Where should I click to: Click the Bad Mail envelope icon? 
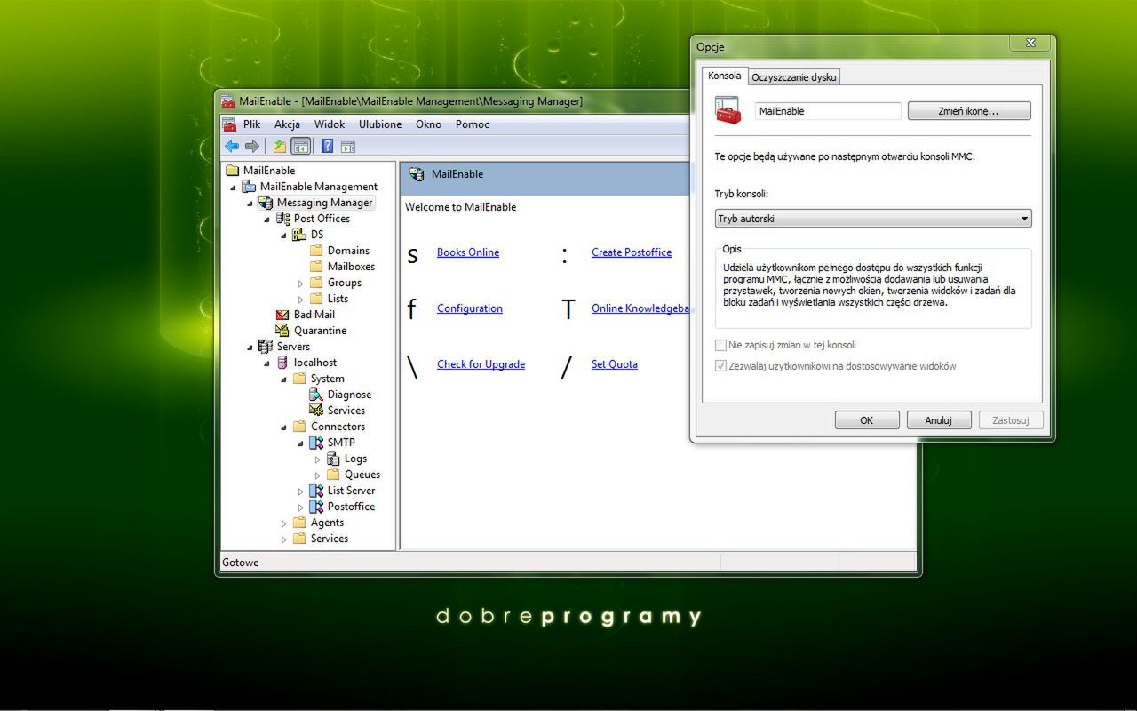(282, 315)
